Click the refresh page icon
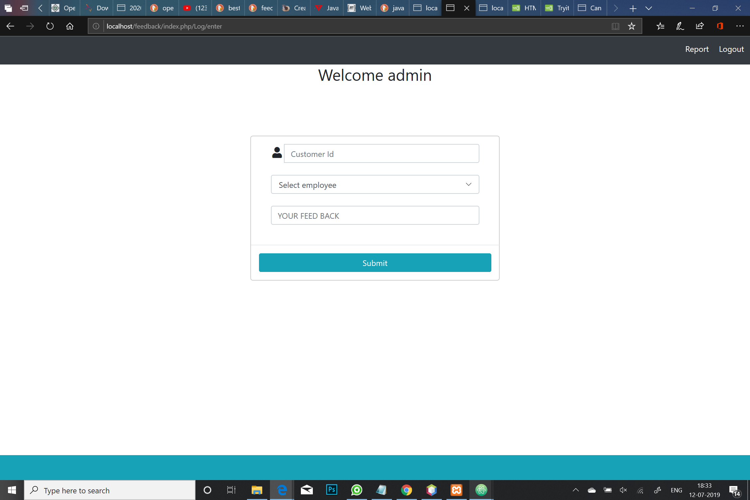Viewport: 750px width, 500px height. (x=50, y=26)
